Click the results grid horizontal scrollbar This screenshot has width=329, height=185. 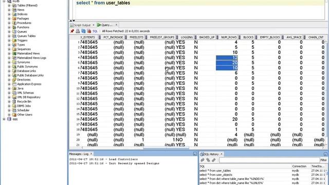coord(166,148)
